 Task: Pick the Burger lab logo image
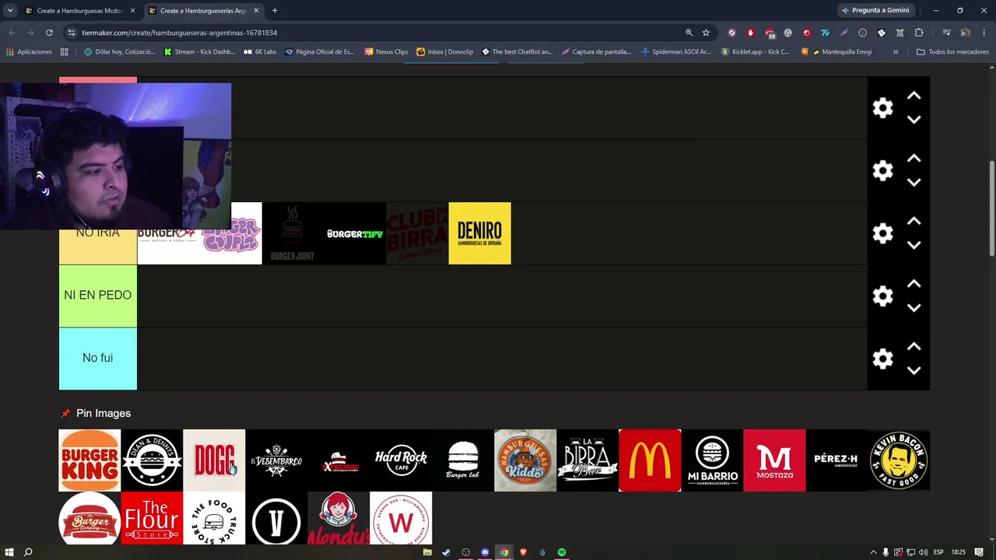tap(463, 460)
